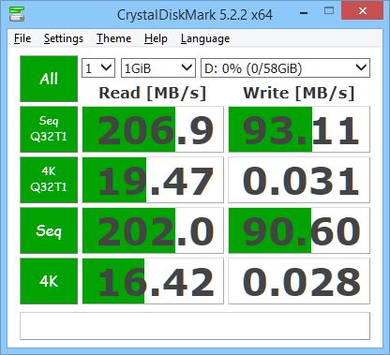Screen dimensions: 390x355
Task: Click the 4K Q32T1 write value 0.031
Action: click(299, 180)
